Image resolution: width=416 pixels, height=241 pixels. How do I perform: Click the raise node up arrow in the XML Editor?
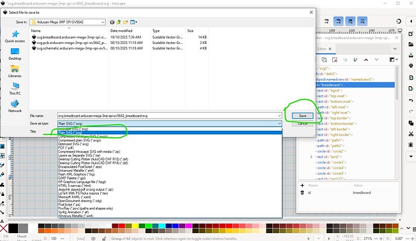click(x=366, y=60)
